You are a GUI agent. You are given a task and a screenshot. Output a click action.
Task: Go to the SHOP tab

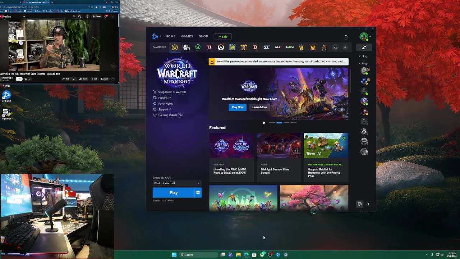[x=203, y=36]
